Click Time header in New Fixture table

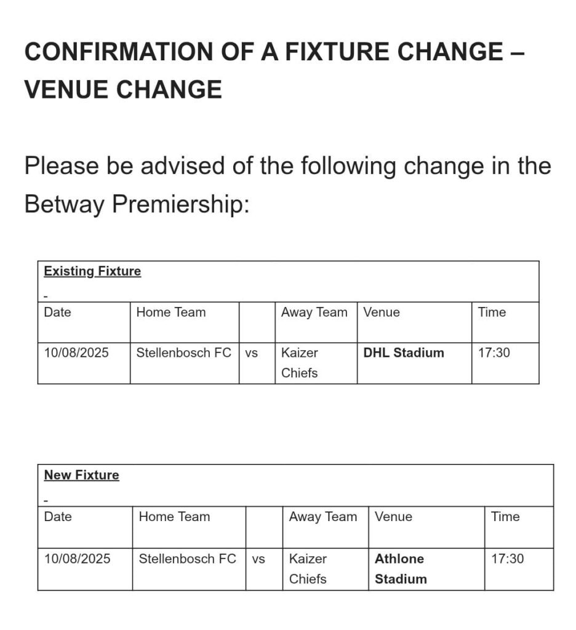pyautogui.click(x=505, y=517)
